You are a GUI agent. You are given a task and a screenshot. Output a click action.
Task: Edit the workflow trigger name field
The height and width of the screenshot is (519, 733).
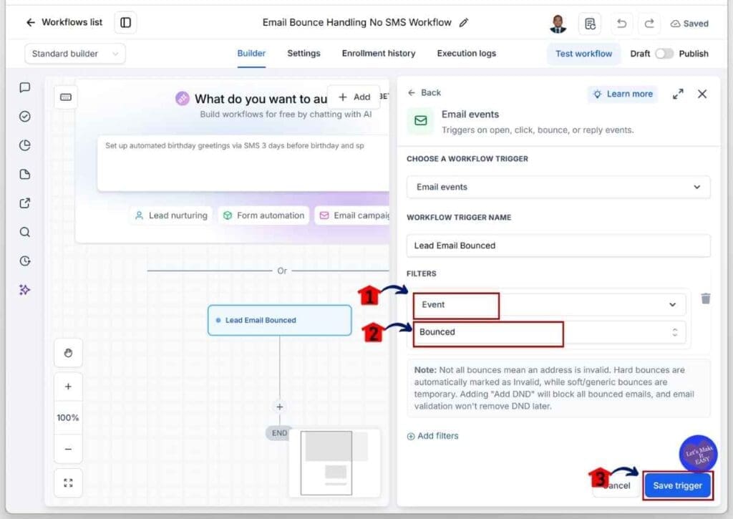558,246
